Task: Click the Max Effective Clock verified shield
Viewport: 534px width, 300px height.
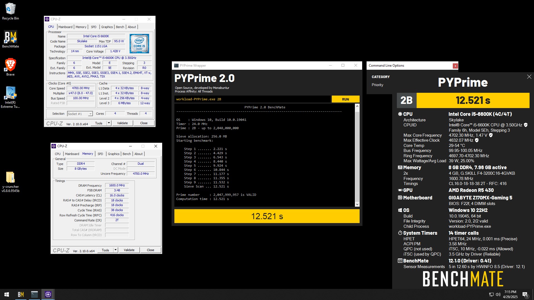Action: tap(477, 140)
